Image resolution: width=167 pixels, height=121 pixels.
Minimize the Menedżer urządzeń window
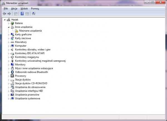tap(147, 2)
